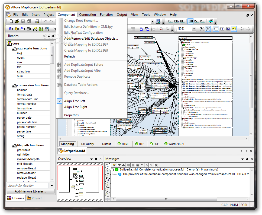This screenshot has width=262, height=215.
Task: Select XSLT output language
Action: [170, 21]
